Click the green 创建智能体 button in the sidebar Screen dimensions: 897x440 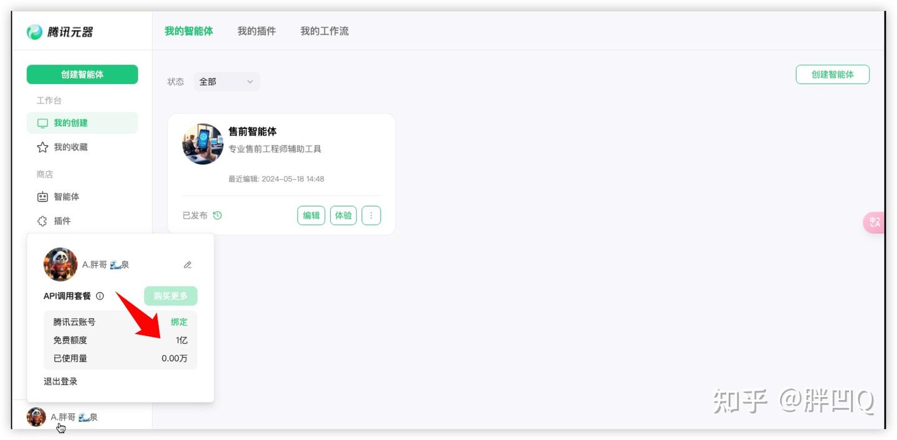click(x=82, y=75)
